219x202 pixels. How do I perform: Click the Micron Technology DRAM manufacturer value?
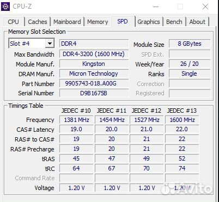(94, 74)
